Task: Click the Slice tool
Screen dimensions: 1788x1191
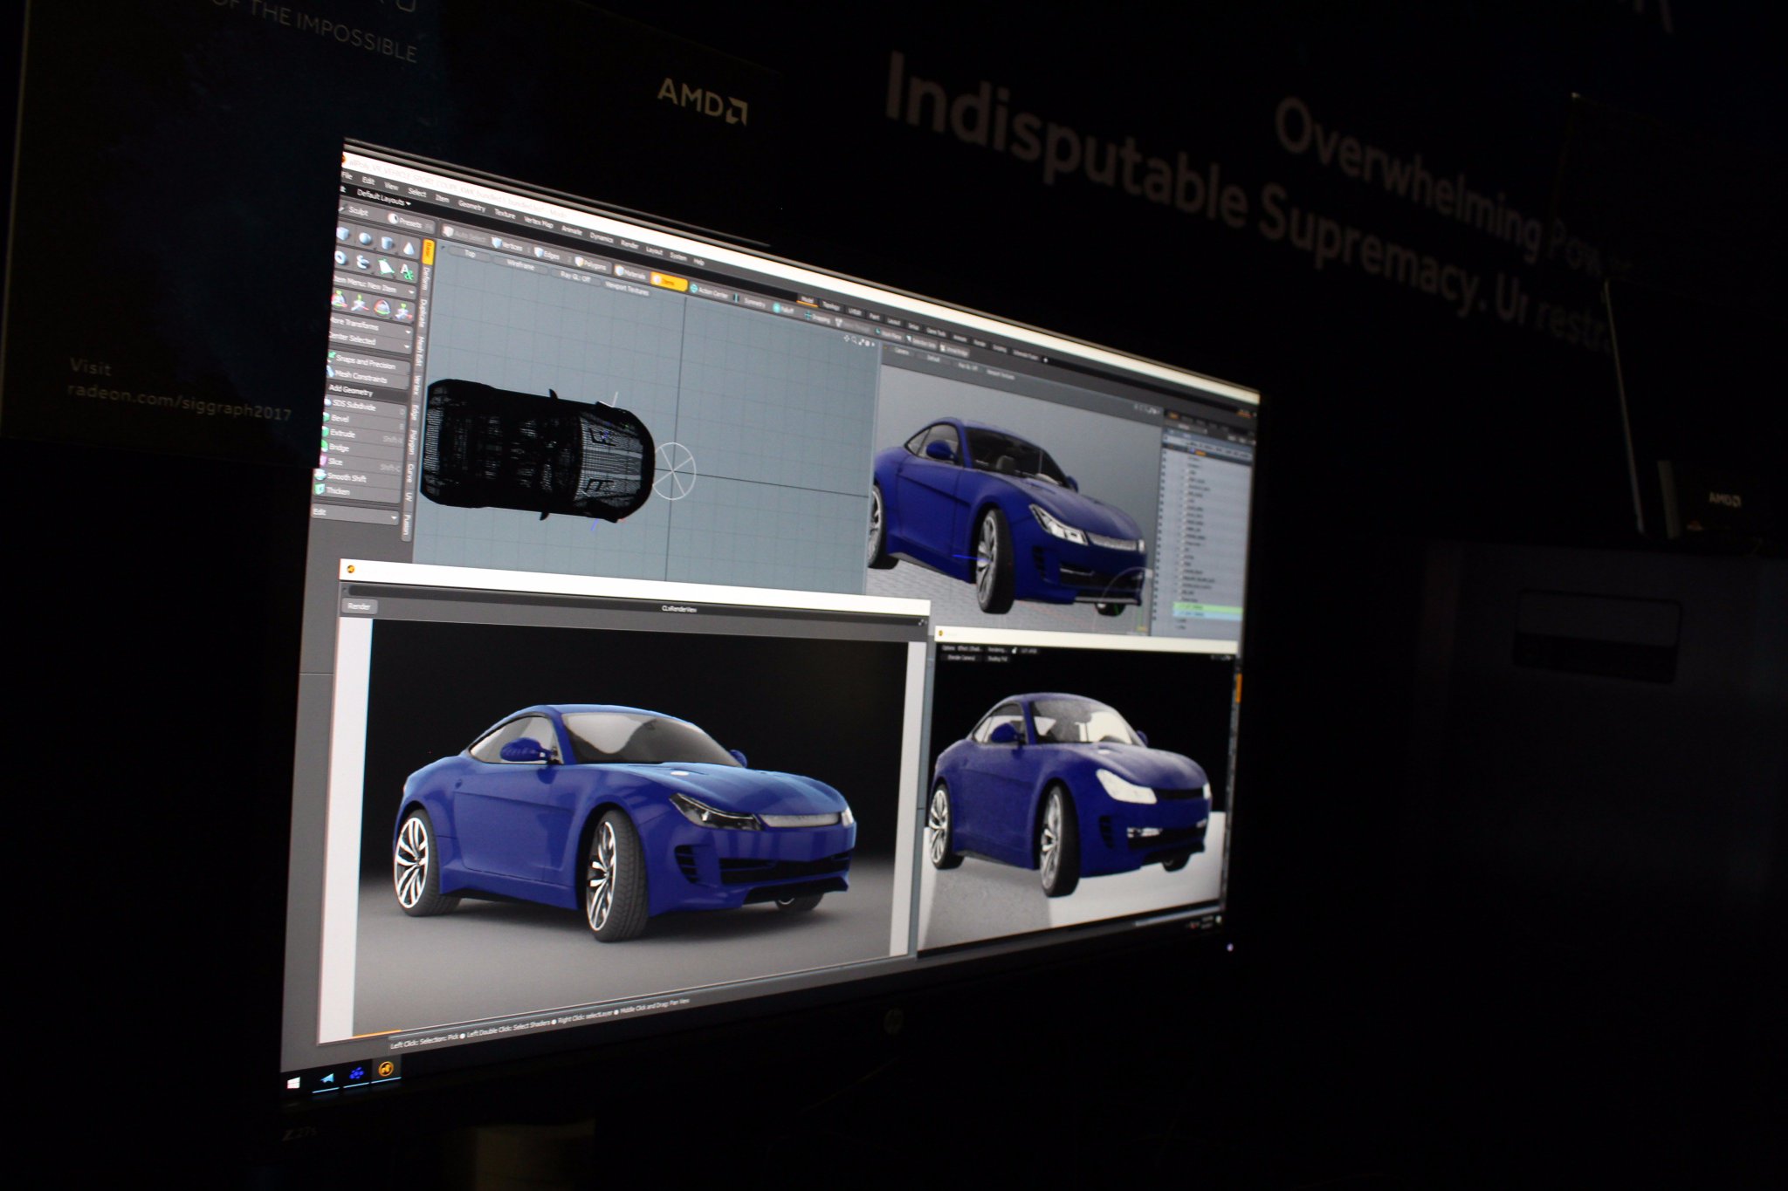Action: [359, 462]
